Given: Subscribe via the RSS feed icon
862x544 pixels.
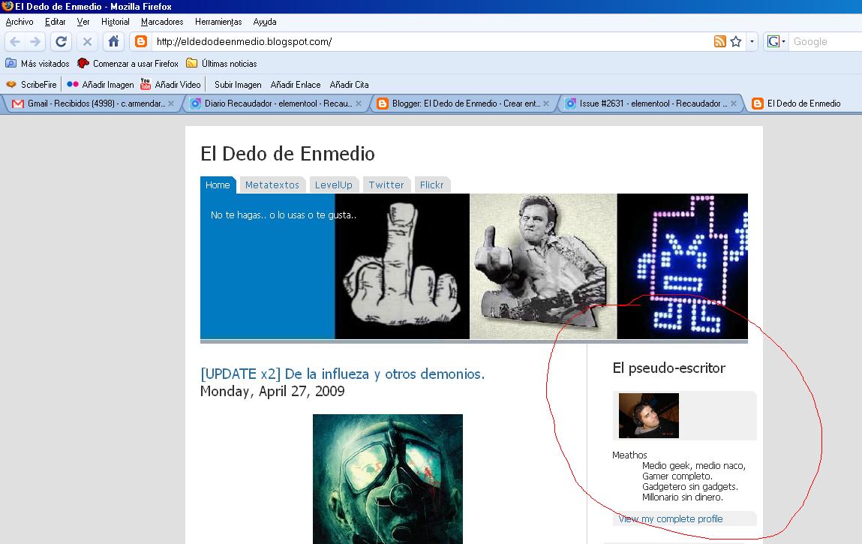Looking at the screenshot, I should (719, 41).
